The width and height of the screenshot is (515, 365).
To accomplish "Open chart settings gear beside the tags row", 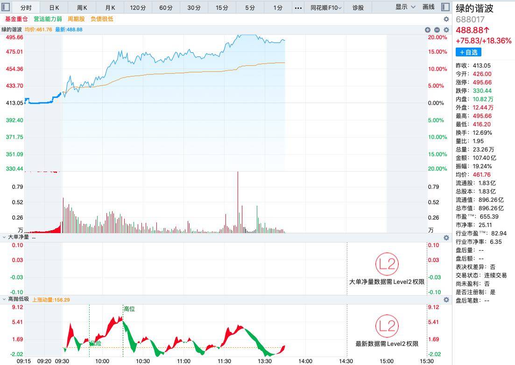I will click(446, 19).
